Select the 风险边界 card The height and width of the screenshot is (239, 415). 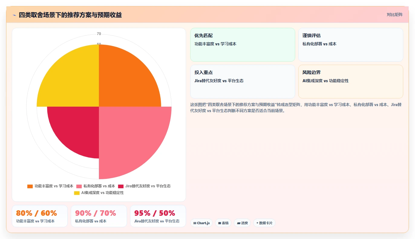351,82
